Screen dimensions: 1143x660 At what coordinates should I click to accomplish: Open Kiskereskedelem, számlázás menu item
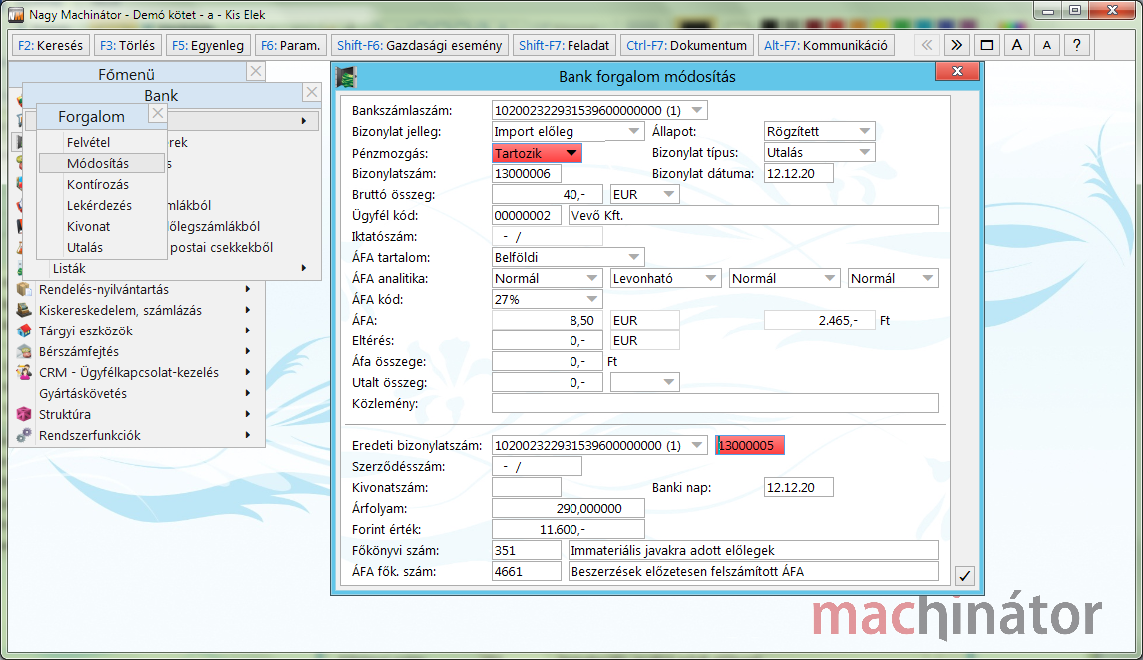[x=136, y=311]
